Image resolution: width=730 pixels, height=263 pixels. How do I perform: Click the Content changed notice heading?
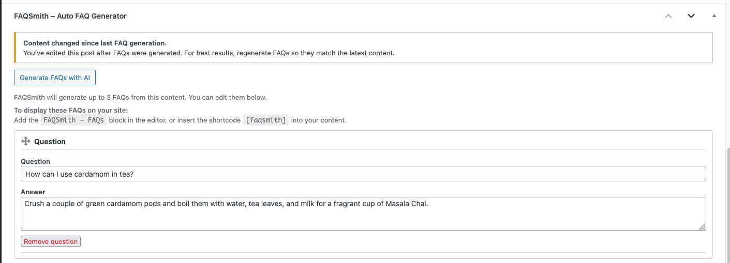[x=95, y=43]
